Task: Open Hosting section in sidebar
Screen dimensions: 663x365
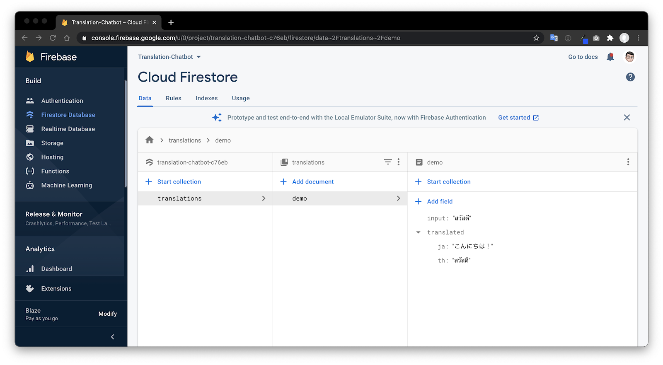Action: [x=52, y=157]
